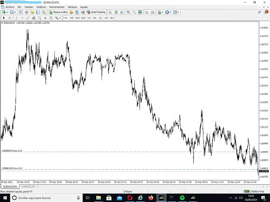
Task: Expand dropdown arrow beside Templates icon
Action: pos(178,12)
